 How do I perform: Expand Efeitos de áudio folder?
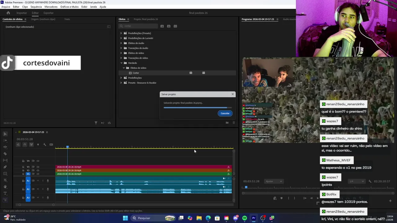(x=121, y=43)
